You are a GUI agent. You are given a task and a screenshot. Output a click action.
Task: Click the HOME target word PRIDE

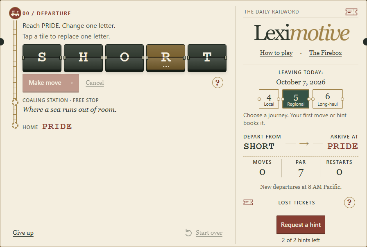(x=57, y=127)
